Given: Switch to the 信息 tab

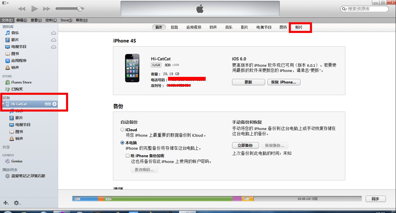Looking at the screenshot, I should [174, 27].
